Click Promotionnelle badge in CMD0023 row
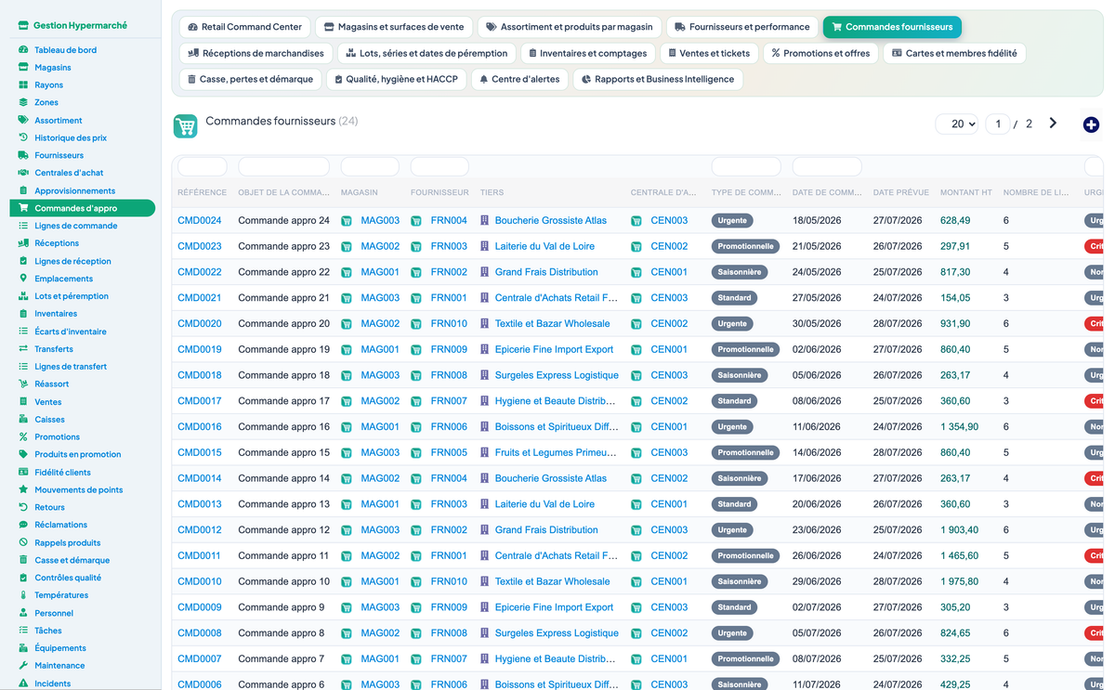 point(745,247)
